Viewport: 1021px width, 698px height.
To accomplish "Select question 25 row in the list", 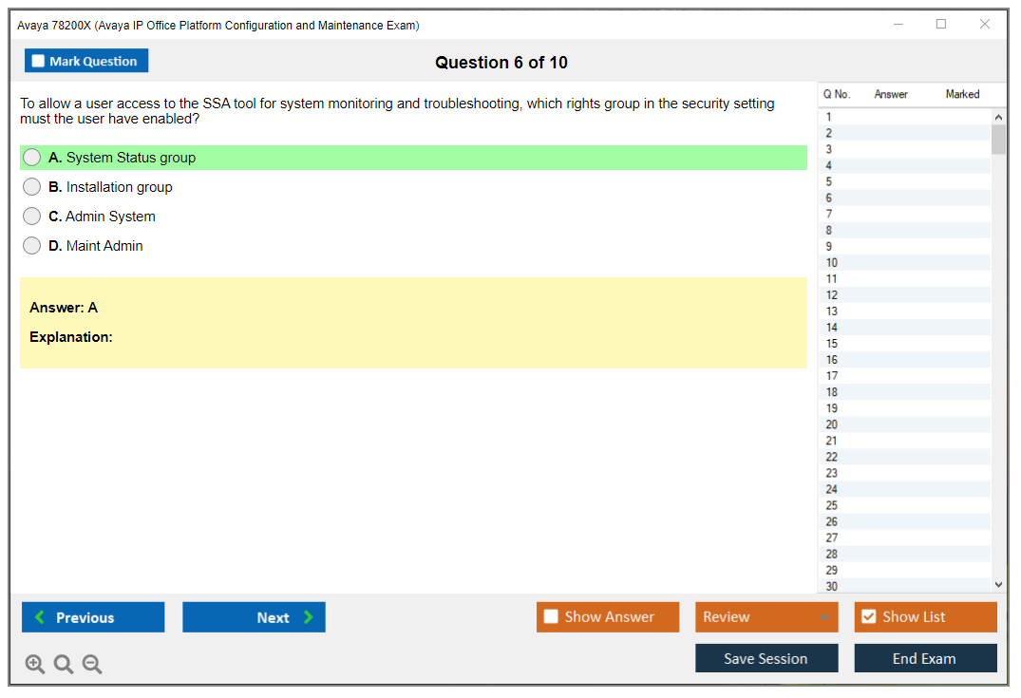I will tap(902, 505).
